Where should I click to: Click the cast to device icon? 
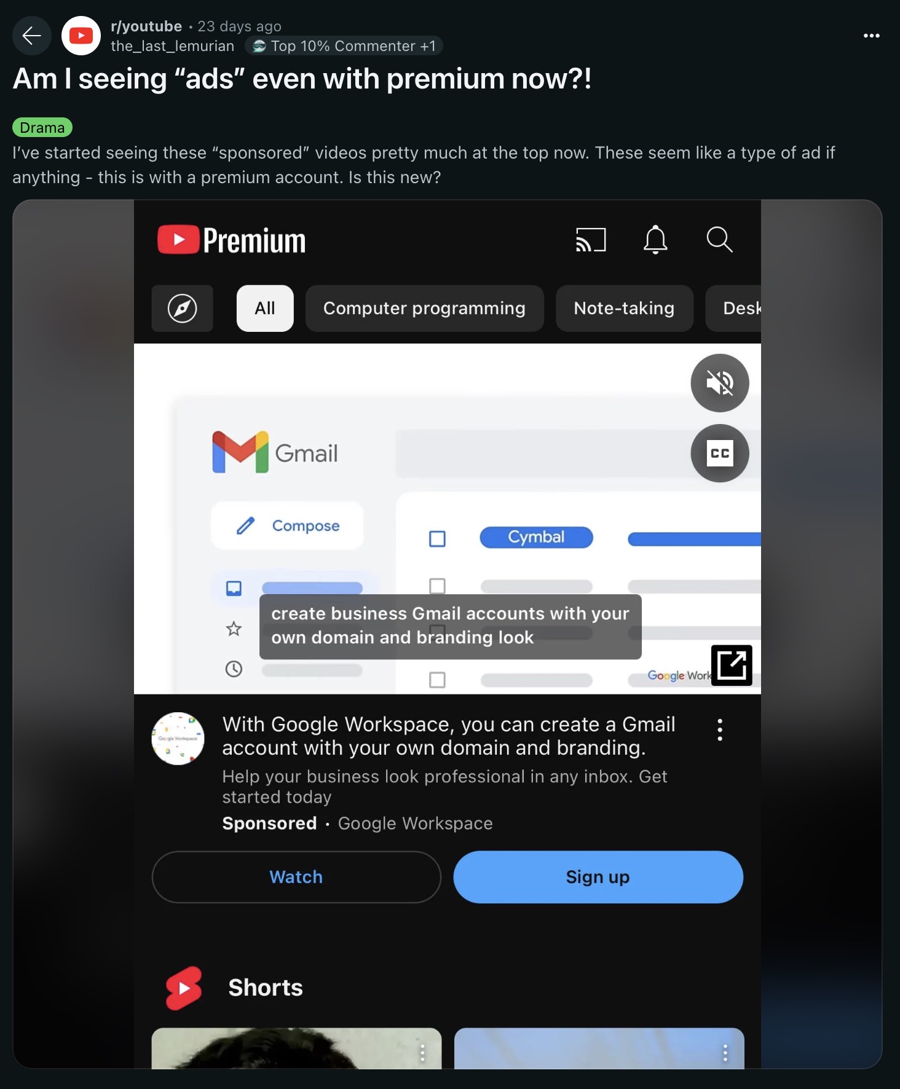[591, 240]
